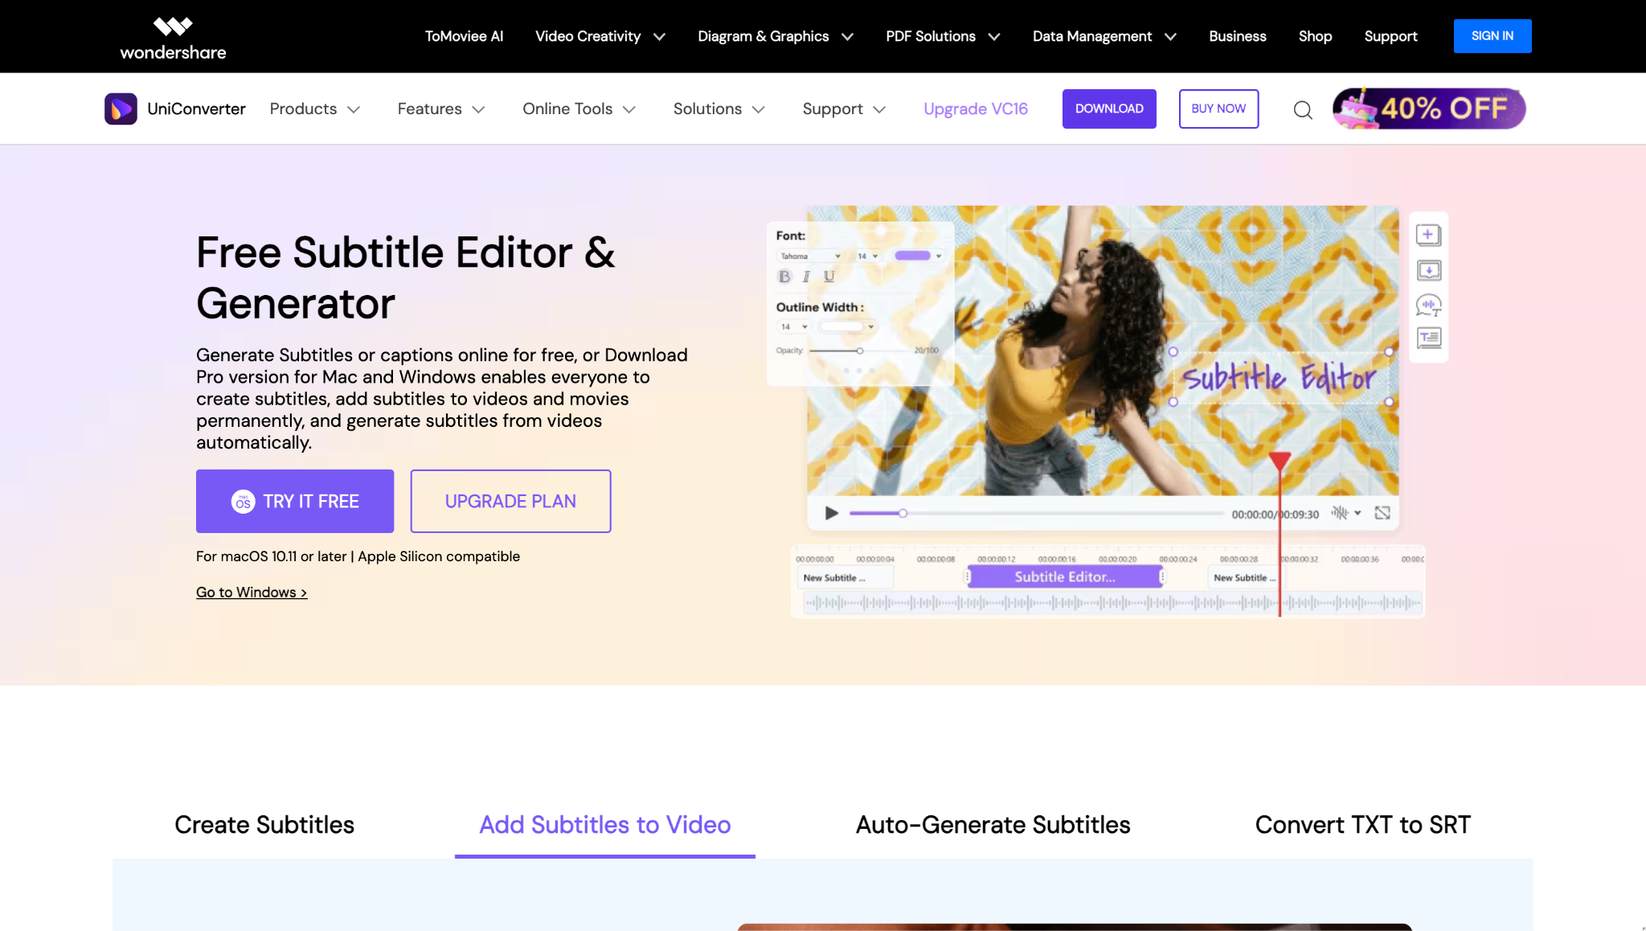The image size is (1646, 931).
Task: Expand the PDF Solutions menu
Action: point(942,36)
